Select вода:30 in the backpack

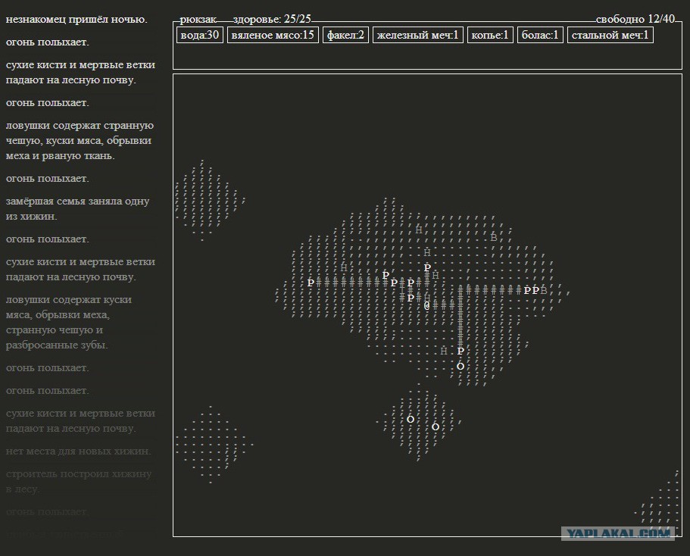tap(200, 35)
